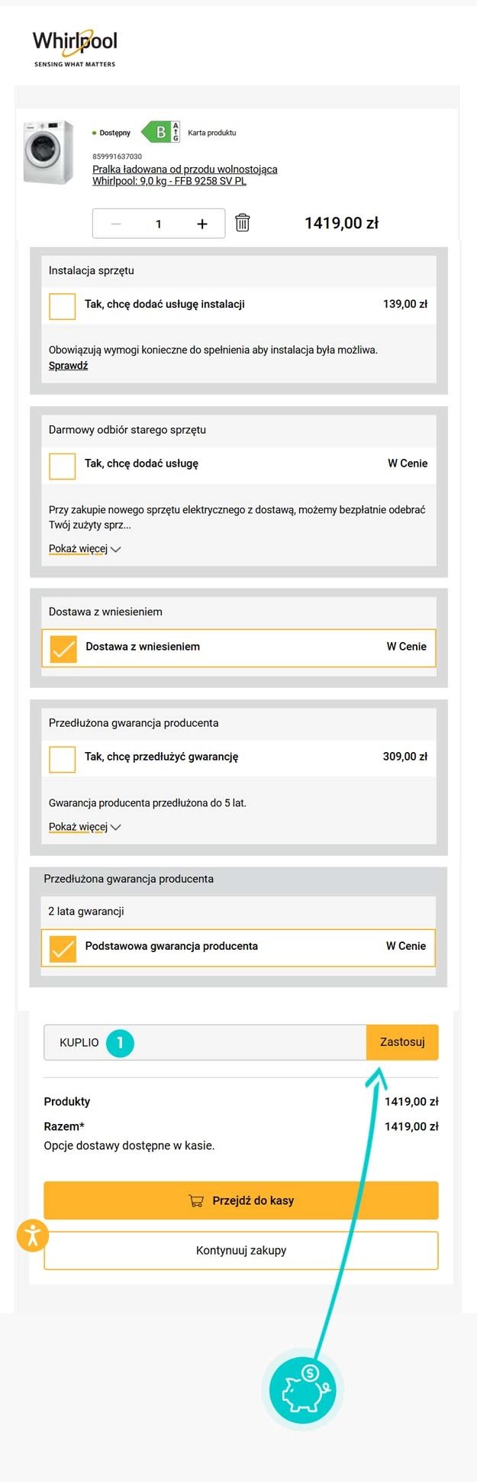The width and height of the screenshot is (477, 1482).
Task: Remove the washing machine using trash icon
Action: (x=243, y=223)
